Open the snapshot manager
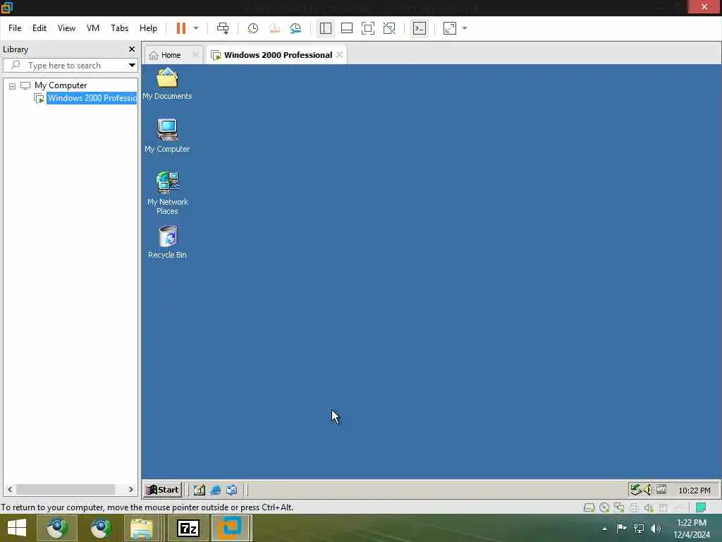Image resolution: width=722 pixels, height=542 pixels. [x=295, y=28]
